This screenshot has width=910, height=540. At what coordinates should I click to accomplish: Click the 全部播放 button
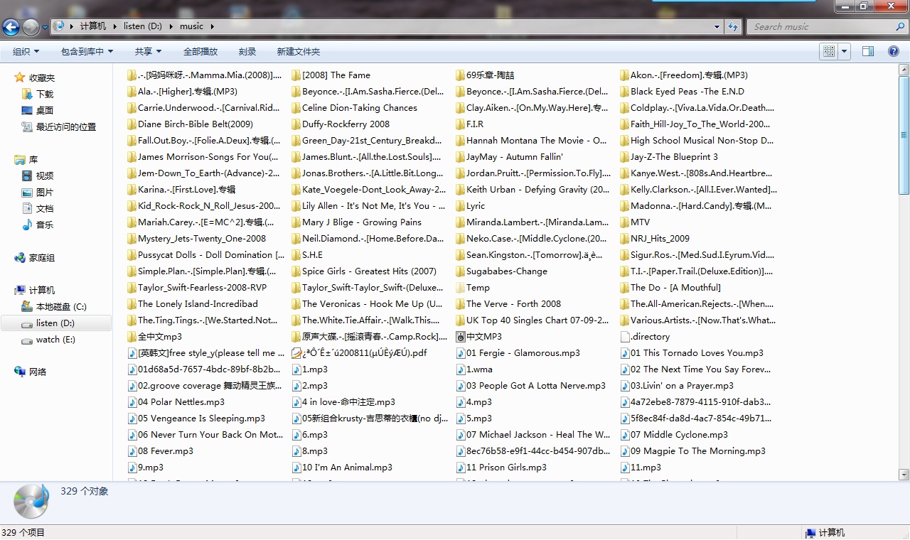point(200,51)
